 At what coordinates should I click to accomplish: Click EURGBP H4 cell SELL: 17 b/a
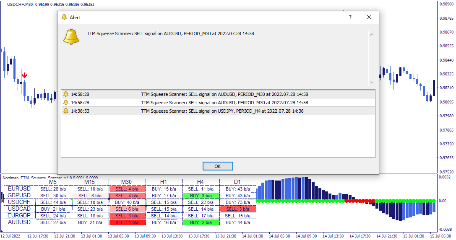pyautogui.click(x=201, y=216)
